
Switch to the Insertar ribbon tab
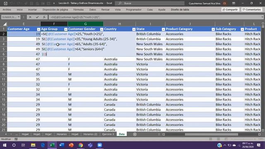pyautogui.click(x=32, y=10)
